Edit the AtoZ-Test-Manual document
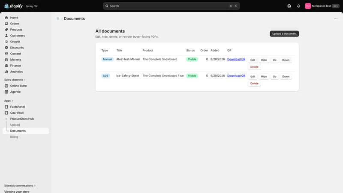Viewport: 343px width, 193px height. click(253, 60)
